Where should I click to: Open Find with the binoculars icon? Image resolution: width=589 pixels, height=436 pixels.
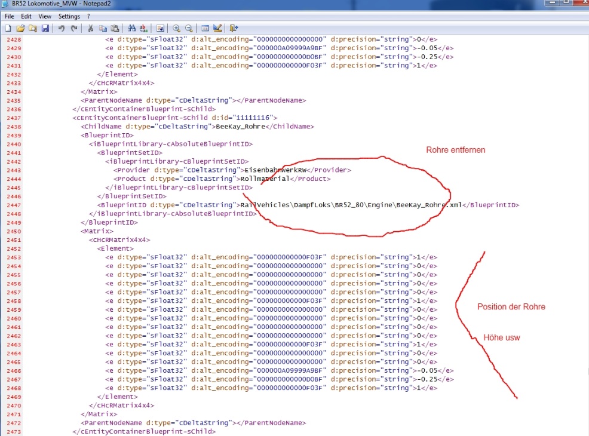pos(131,28)
